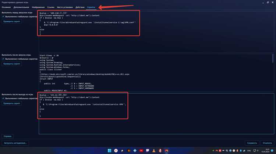
Task: Click the Bluetooth tray icon
Action: tap(241, 150)
